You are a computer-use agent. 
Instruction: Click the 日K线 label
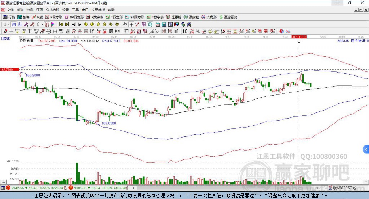5,38
